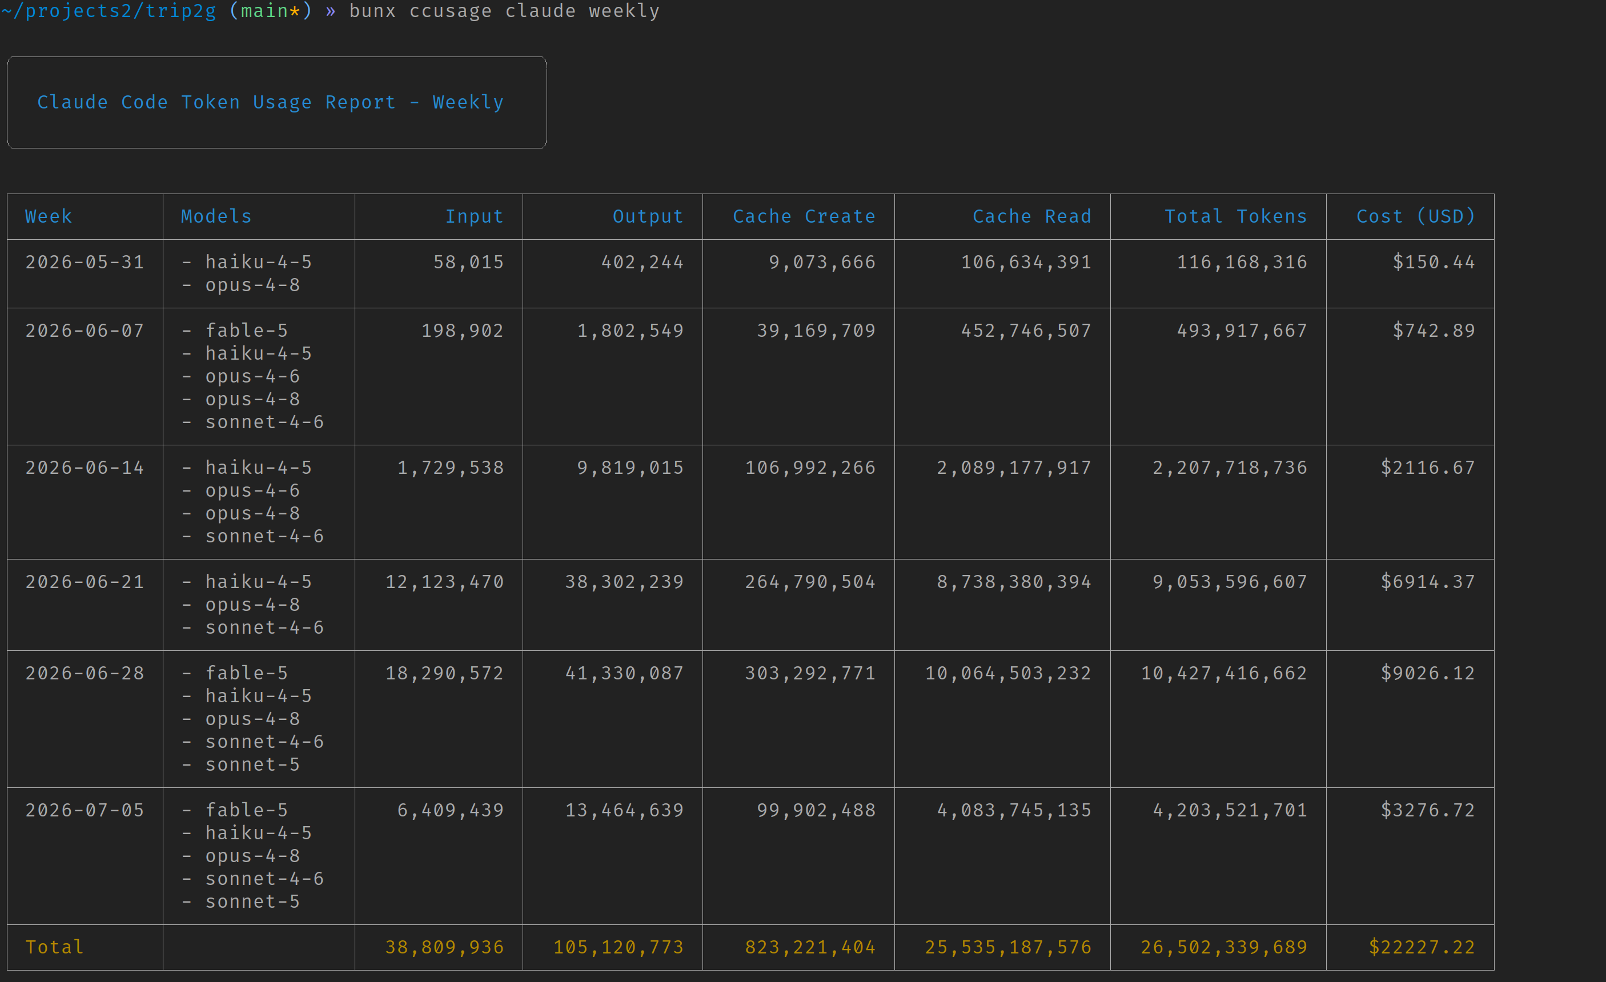Click the output value 1,802,549
The height and width of the screenshot is (982, 1606).
point(631,331)
